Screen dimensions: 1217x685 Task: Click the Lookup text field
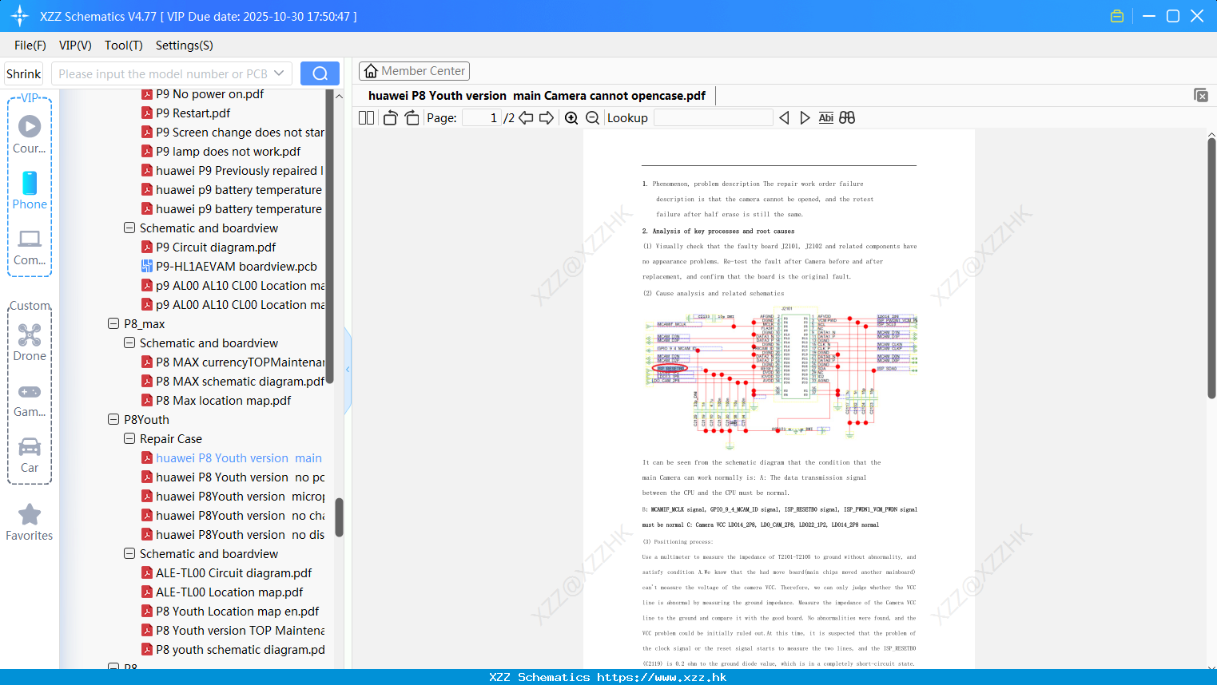714,118
